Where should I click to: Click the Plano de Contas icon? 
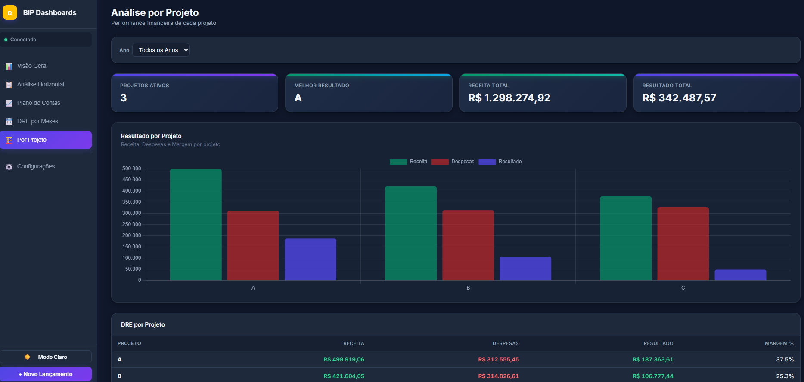(9, 103)
